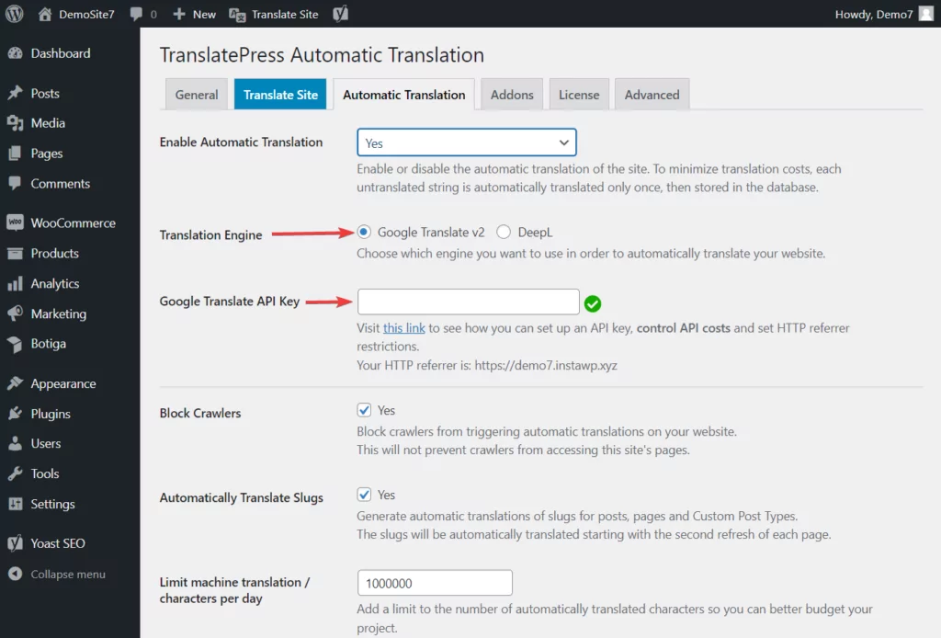Image resolution: width=941 pixels, height=638 pixels.
Task: Click the Users person icon
Action: point(16,443)
